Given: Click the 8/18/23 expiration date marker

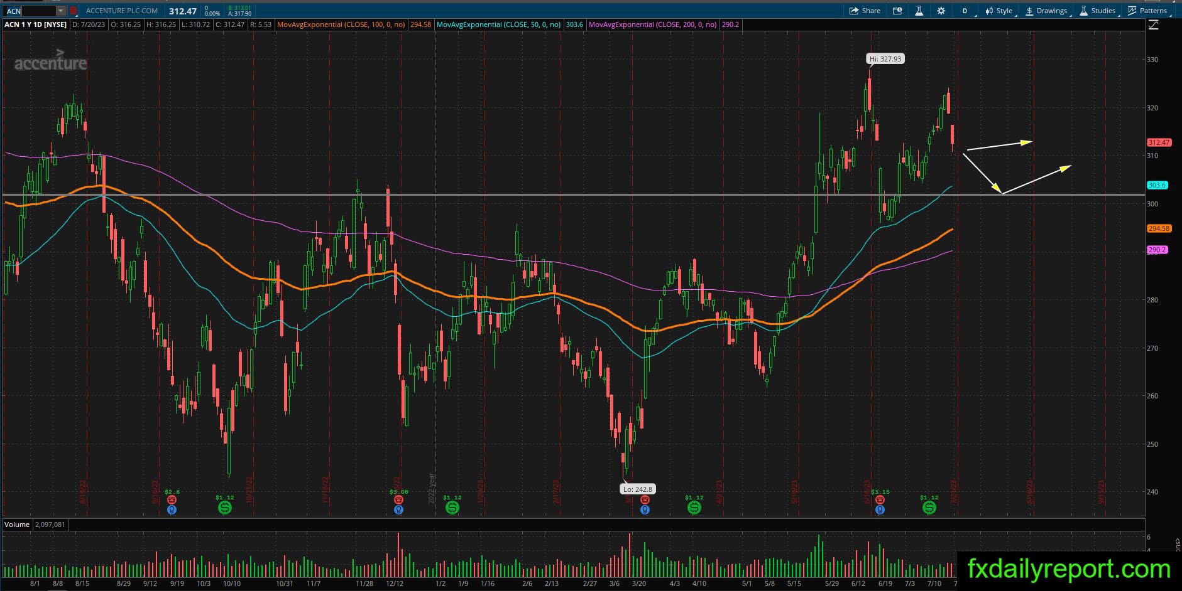Looking at the screenshot, I should click(x=1029, y=492).
